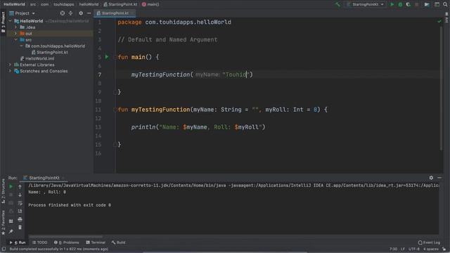Click the green inspection checkmark in editor
This screenshot has width=450, height=253.
click(439, 21)
